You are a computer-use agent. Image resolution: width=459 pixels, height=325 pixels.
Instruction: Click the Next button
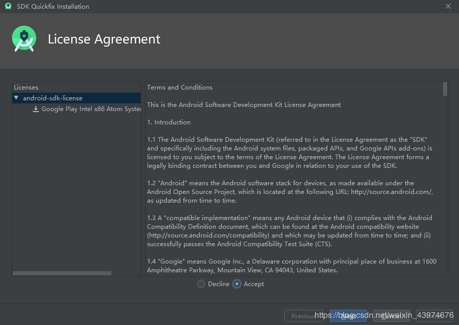click(348, 316)
